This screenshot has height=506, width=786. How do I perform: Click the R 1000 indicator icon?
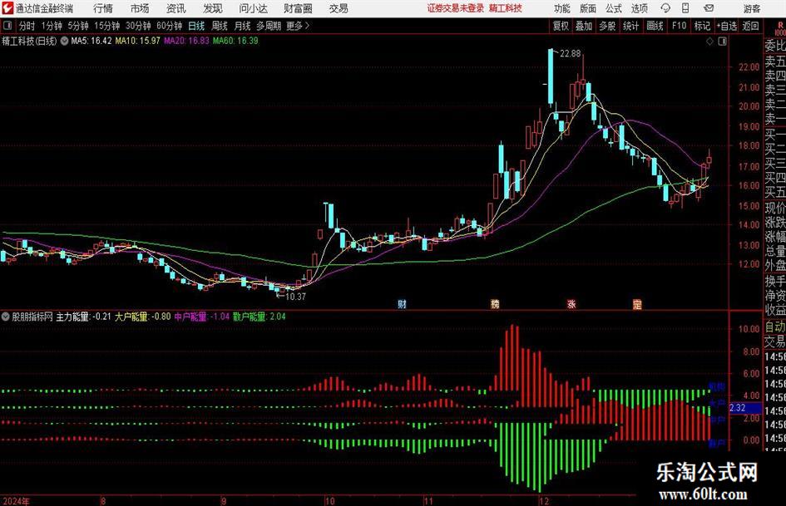(780, 28)
